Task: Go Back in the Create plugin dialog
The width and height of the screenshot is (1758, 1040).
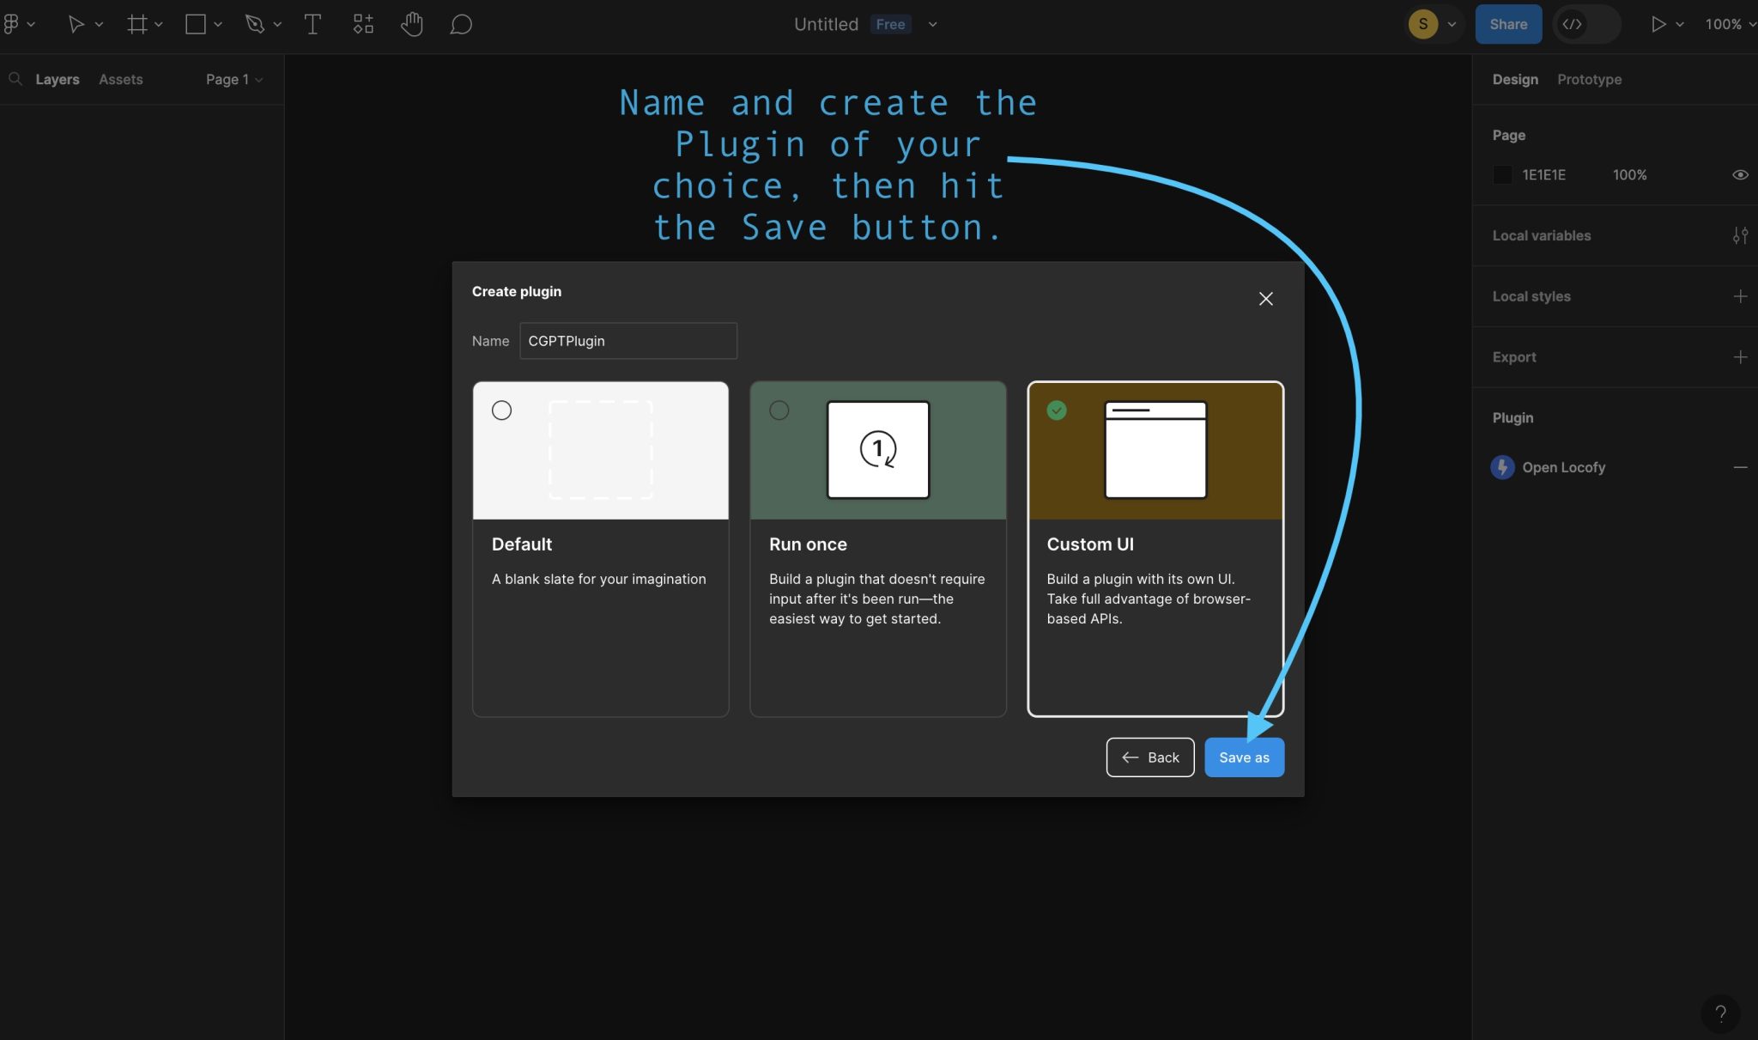Action: point(1149,757)
